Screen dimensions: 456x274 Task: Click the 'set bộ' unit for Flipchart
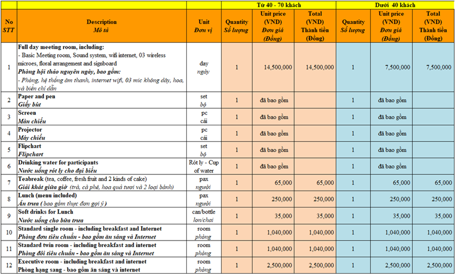click(204, 150)
